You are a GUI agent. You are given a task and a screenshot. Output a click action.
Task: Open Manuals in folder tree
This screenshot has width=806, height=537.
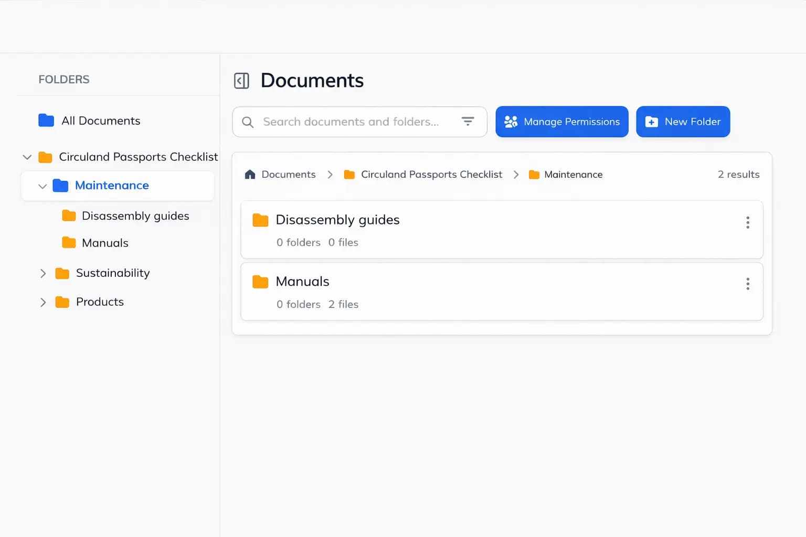pyautogui.click(x=105, y=243)
